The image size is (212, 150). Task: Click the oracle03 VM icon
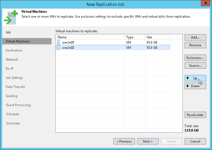pyautogui.click(x=59, y=42)
